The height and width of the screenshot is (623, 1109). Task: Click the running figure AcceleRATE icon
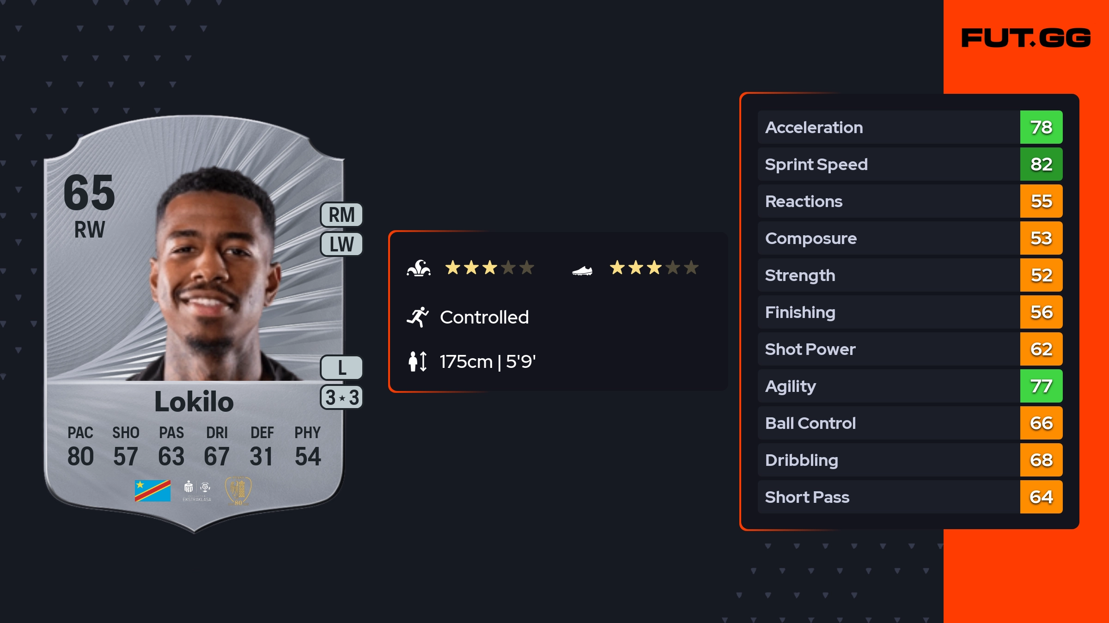pyautogui.click(x=418, y=317)
